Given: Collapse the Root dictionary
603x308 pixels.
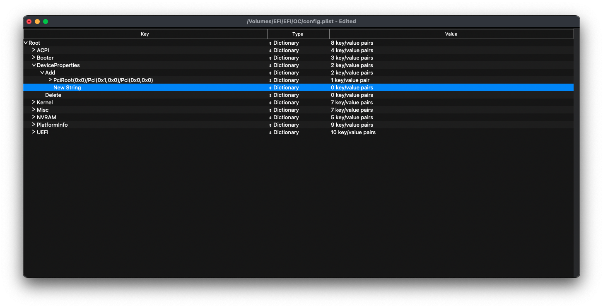Looking at the screenshot, I should click(26, 43).
